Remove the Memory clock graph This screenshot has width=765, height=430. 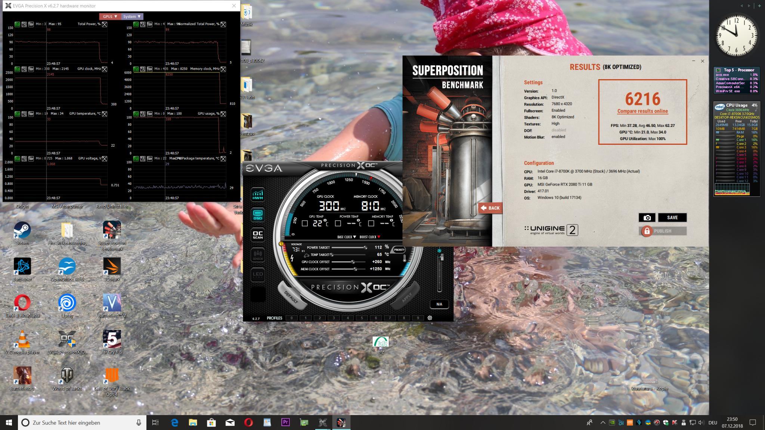tap(223, 69)
